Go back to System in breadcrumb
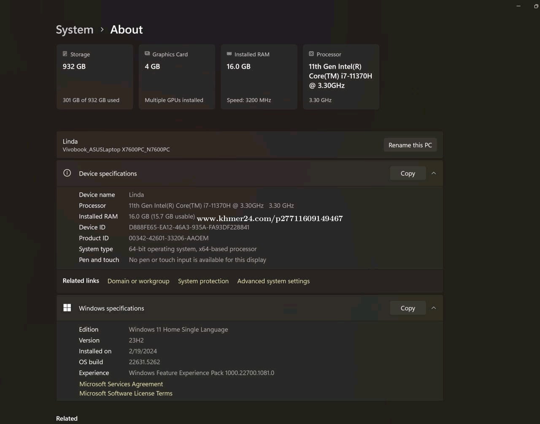540x424 pixels. click(75, 30)
